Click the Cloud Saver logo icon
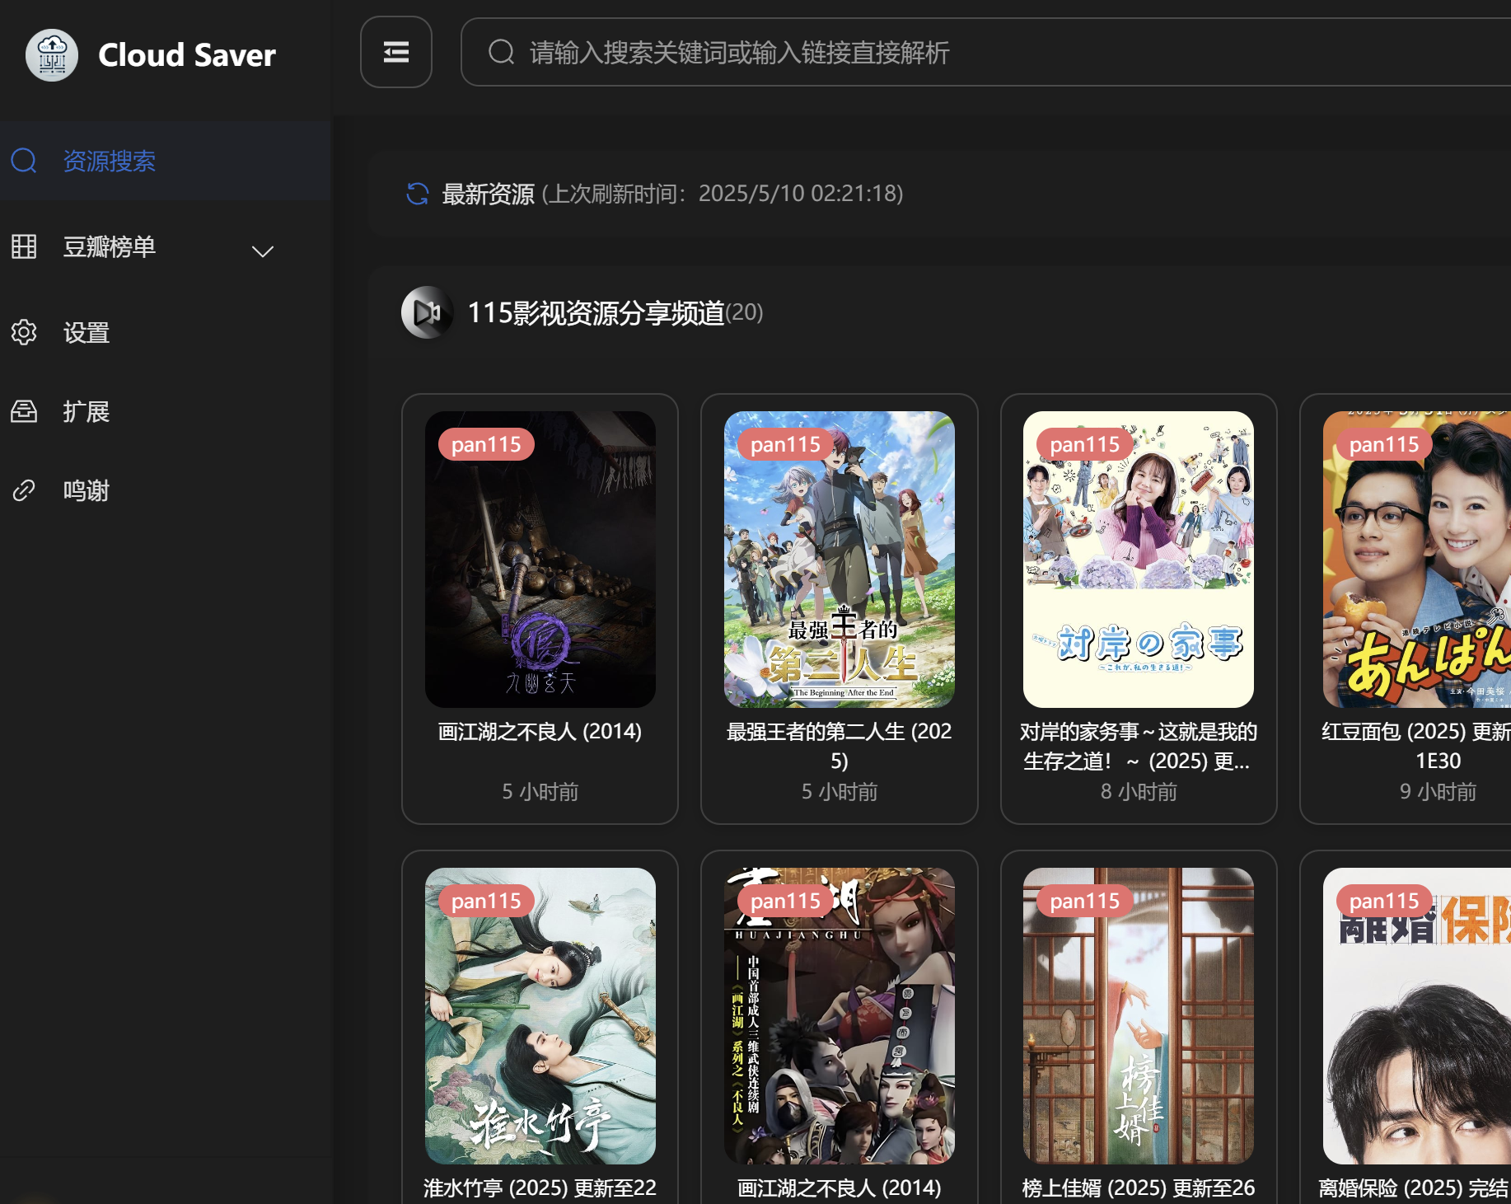 pos(52,55)
